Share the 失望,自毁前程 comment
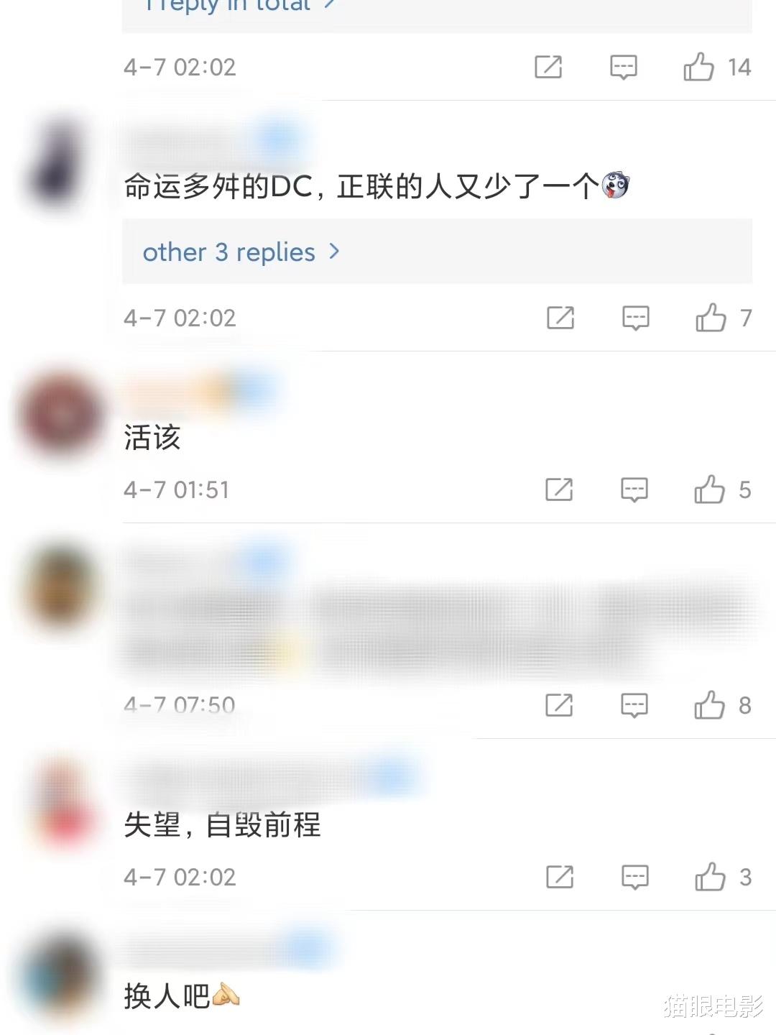776x1035 pixels. (560, 877)
